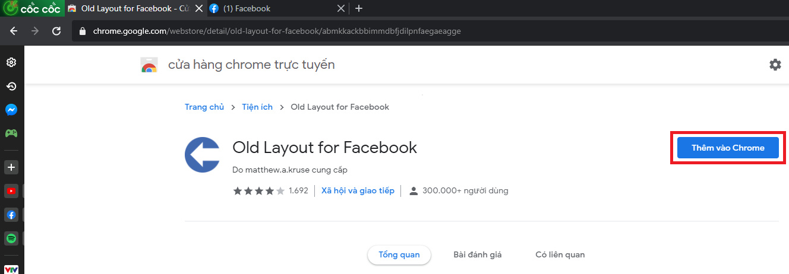Click the star rating of the extension
The width and height of the screenshot is (789, 274).
[259, 191]
